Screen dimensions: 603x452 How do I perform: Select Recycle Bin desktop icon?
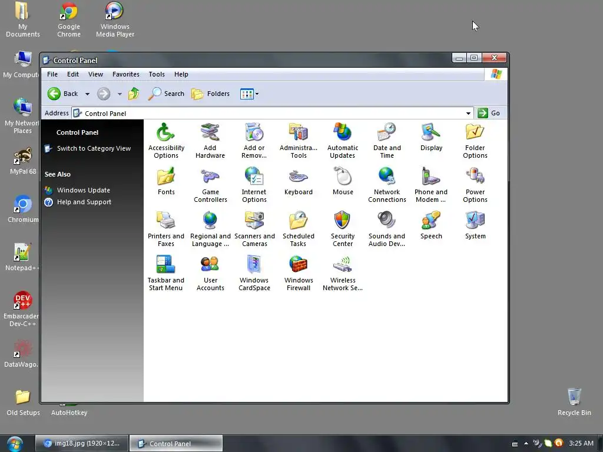click(574, 401)
